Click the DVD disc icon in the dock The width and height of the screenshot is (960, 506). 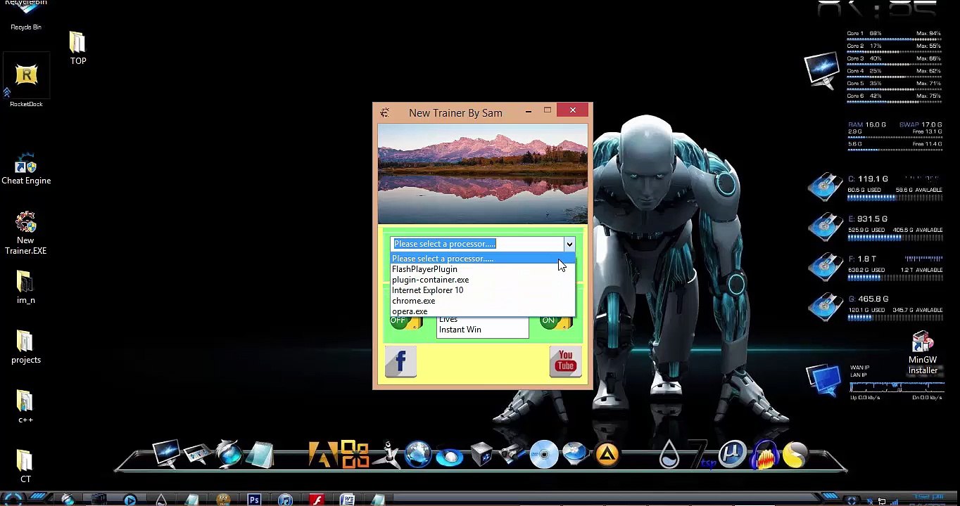click(x=544, y=455)
